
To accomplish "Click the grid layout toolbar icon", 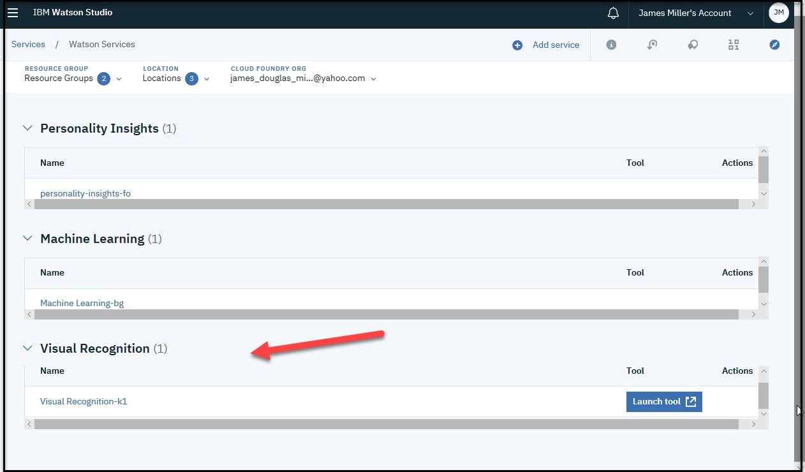I will tap(734, 45).
